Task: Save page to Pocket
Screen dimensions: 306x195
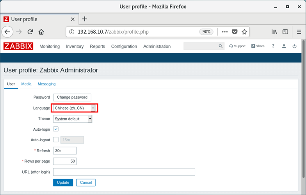Action: pyautogui.click(x=235, y=32)
